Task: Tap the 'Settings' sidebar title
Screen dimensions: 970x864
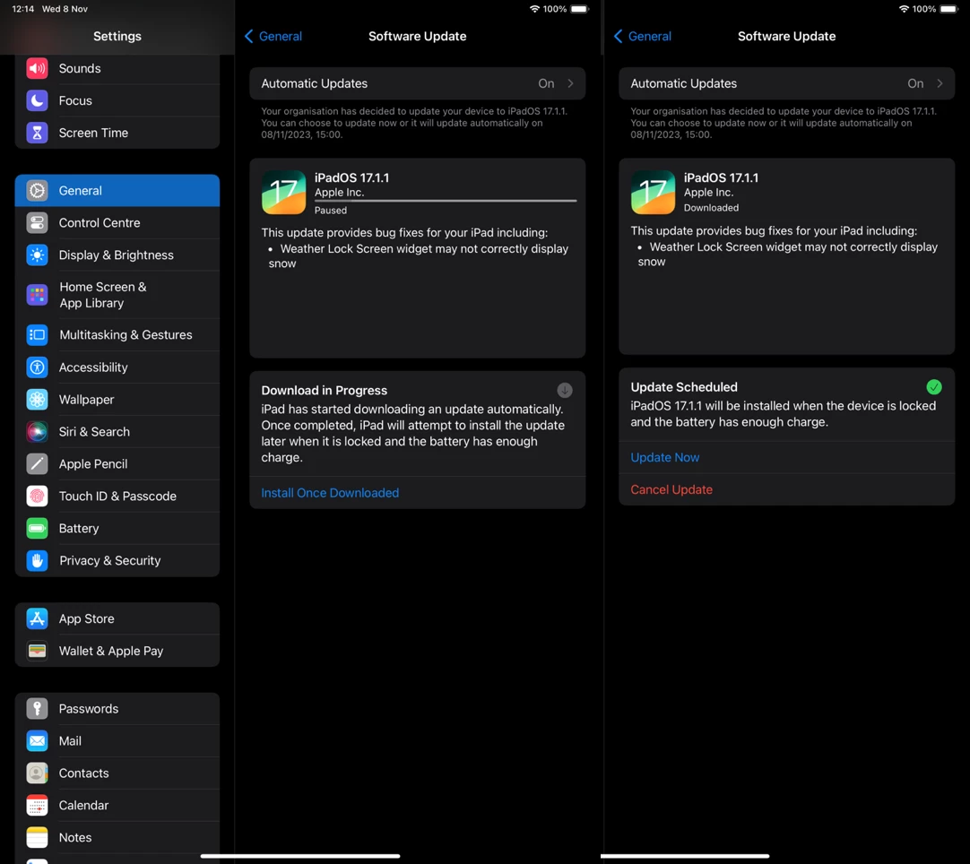Action: pos(117,36)
